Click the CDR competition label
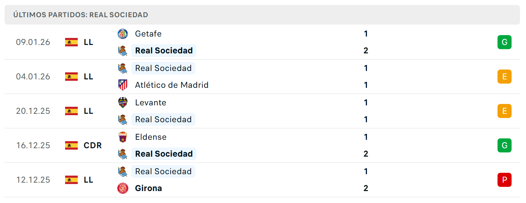Image resolution: width=526 pixels, height=203 pixels. 93,145
